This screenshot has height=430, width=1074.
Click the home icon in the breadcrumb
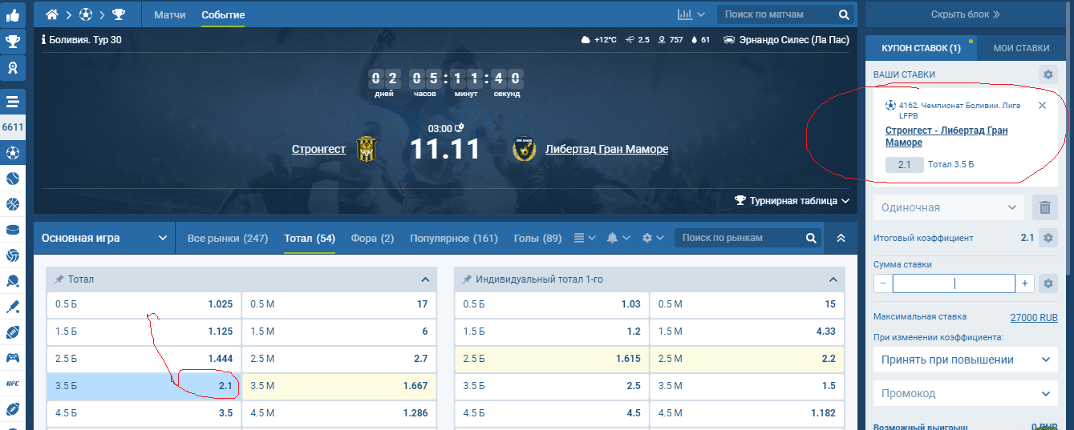(x=53, y=14)
